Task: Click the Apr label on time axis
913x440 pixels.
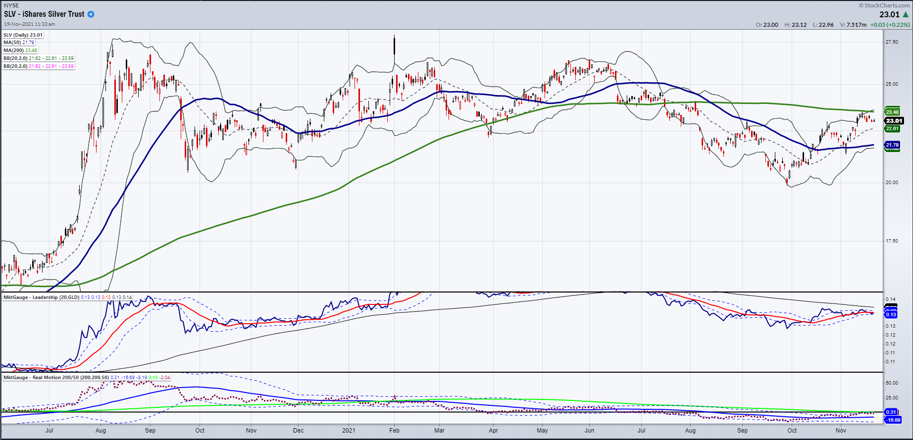Action: pos(494,431)
